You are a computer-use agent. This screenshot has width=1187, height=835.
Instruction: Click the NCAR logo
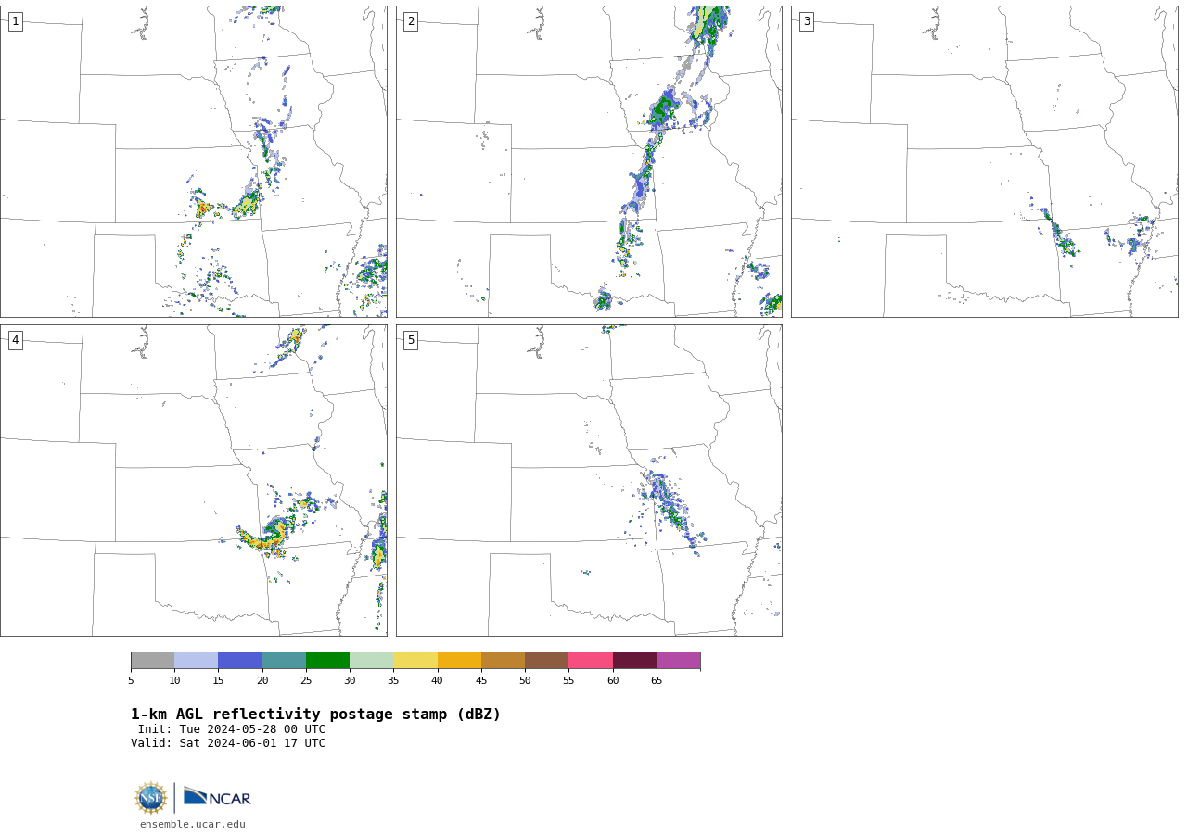[217, 797]
